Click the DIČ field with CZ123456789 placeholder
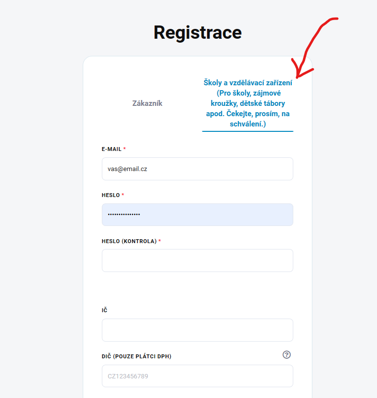 197,376
